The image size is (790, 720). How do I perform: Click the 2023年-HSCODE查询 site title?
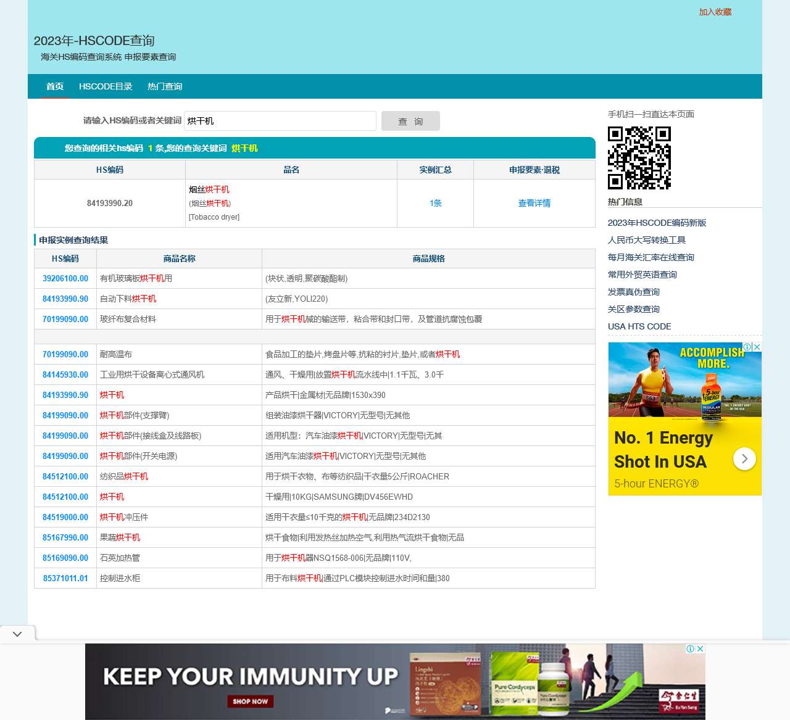pyautogui.click(x=94, y=41)
